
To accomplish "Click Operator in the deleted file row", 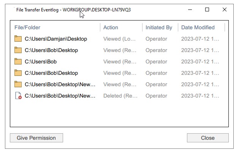I will pyautogui.click(x=156, y=96).
